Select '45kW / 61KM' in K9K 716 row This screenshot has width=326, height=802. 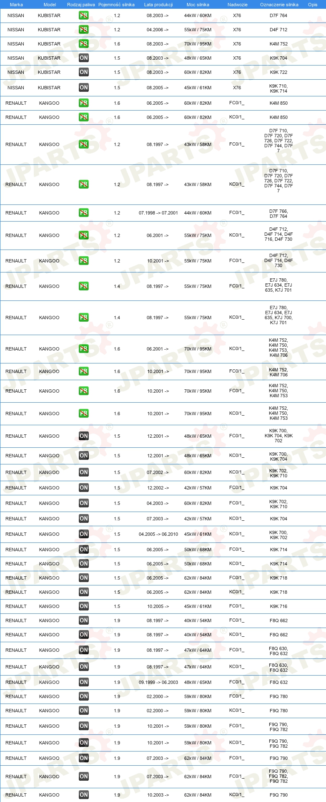(x=198, y=606)
